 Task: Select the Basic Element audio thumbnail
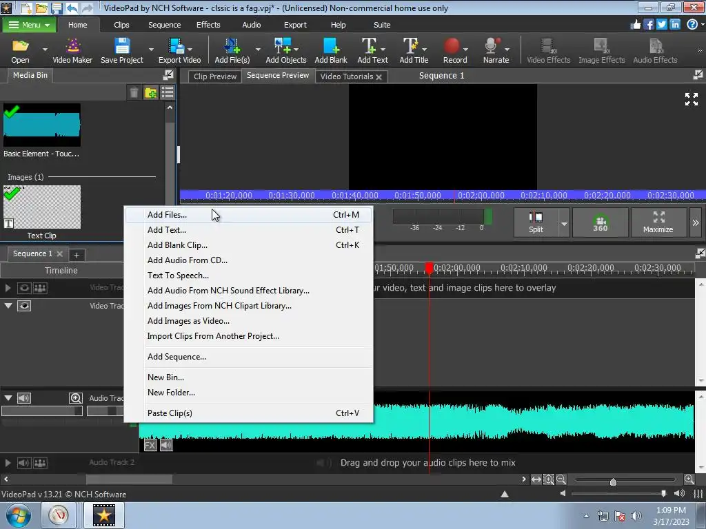click(42, 125)
